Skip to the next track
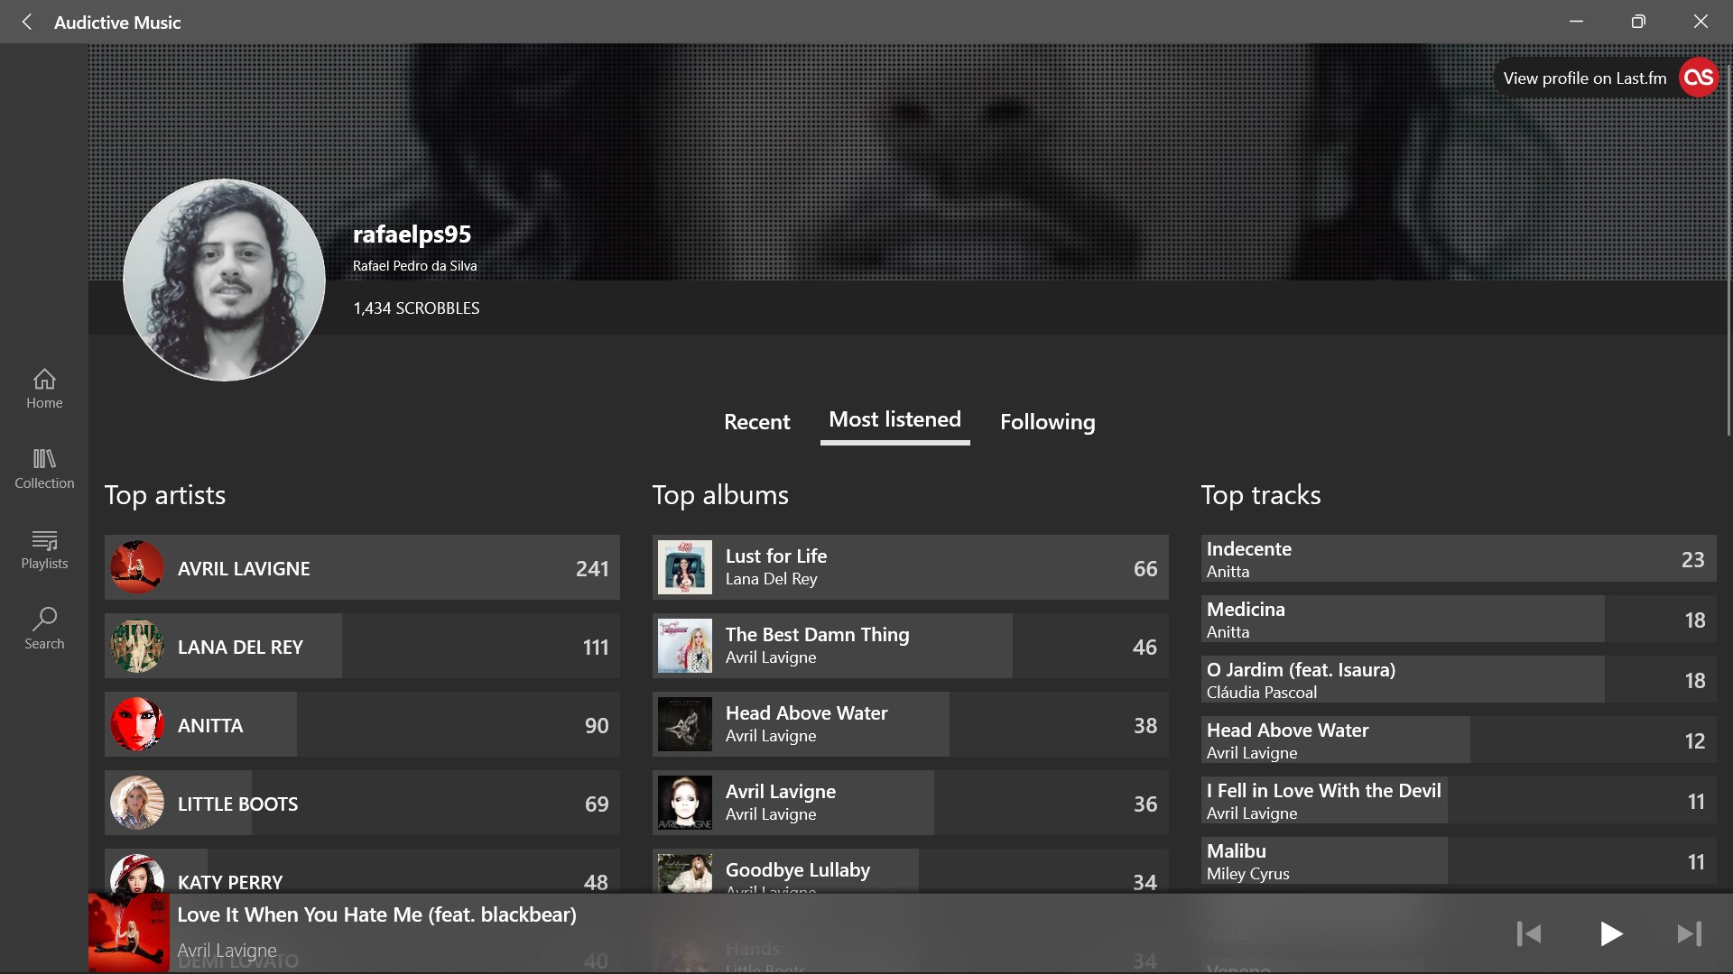The width and height of the screenshot is (1733, 974). pos(1689,933)
